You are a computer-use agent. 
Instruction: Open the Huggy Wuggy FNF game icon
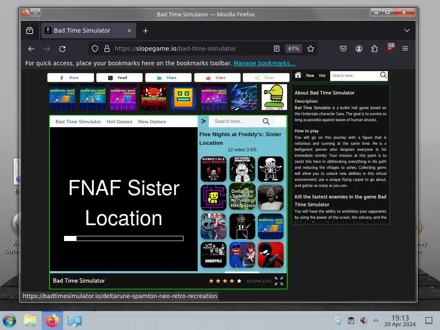(x=242, y=255)
